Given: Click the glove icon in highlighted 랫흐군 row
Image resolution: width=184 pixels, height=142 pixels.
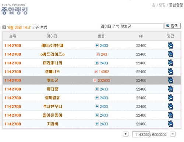Looking at the screenshot, I should [x=170, y=80].
